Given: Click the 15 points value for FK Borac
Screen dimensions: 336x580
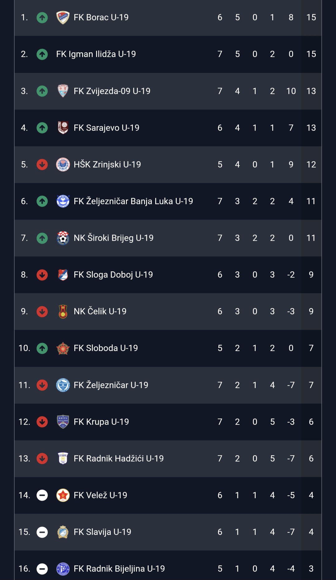Looking at the screenshot, I should [311, 17].
